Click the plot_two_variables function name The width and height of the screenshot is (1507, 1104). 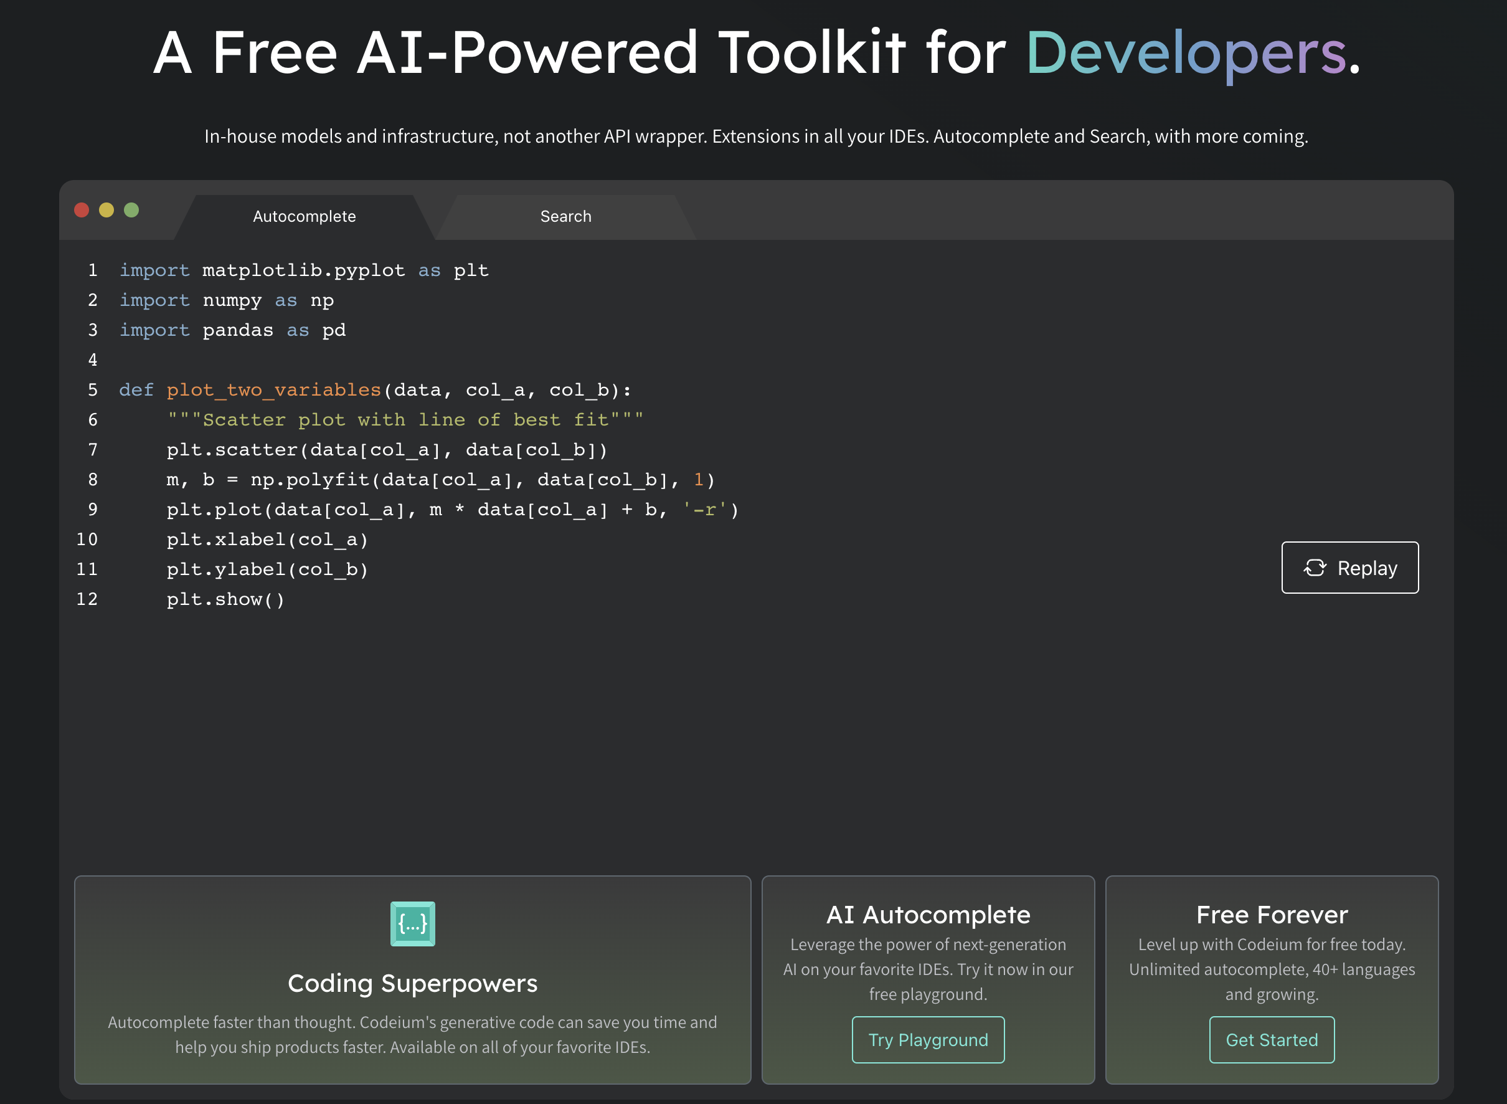click(273, 389)
